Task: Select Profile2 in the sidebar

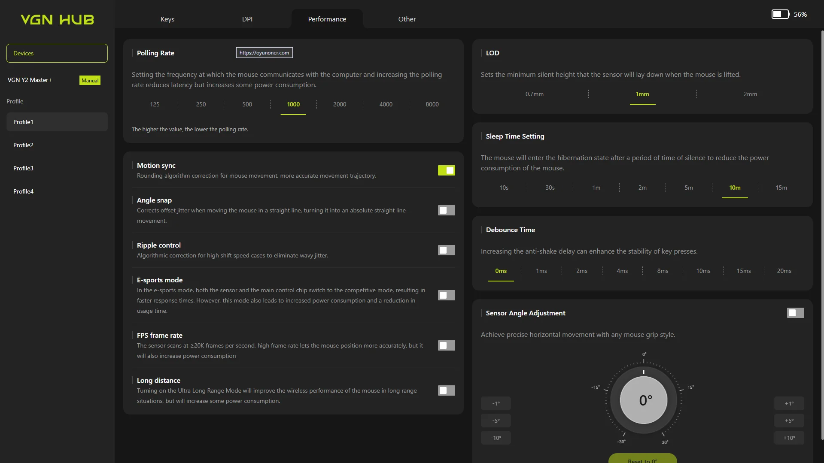Action: click(57, 145)
